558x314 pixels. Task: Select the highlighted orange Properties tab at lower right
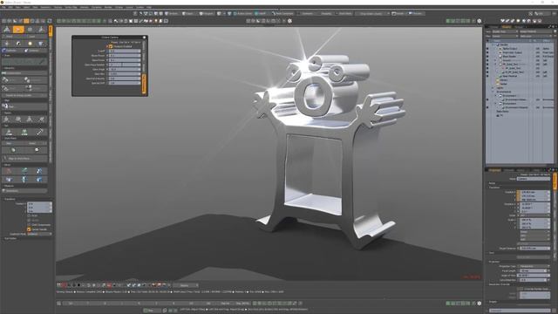[x=494, y=170]
